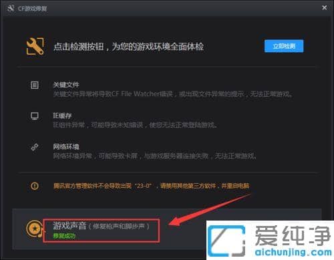Image resolution: width=334 pixels, height=260 pixels.
Task: Select the 关键文件 heading
Action: click(66, 85)
